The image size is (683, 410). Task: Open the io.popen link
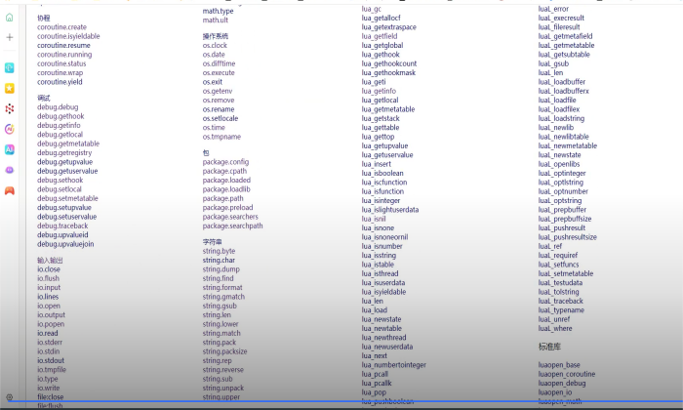pos(51,324)
